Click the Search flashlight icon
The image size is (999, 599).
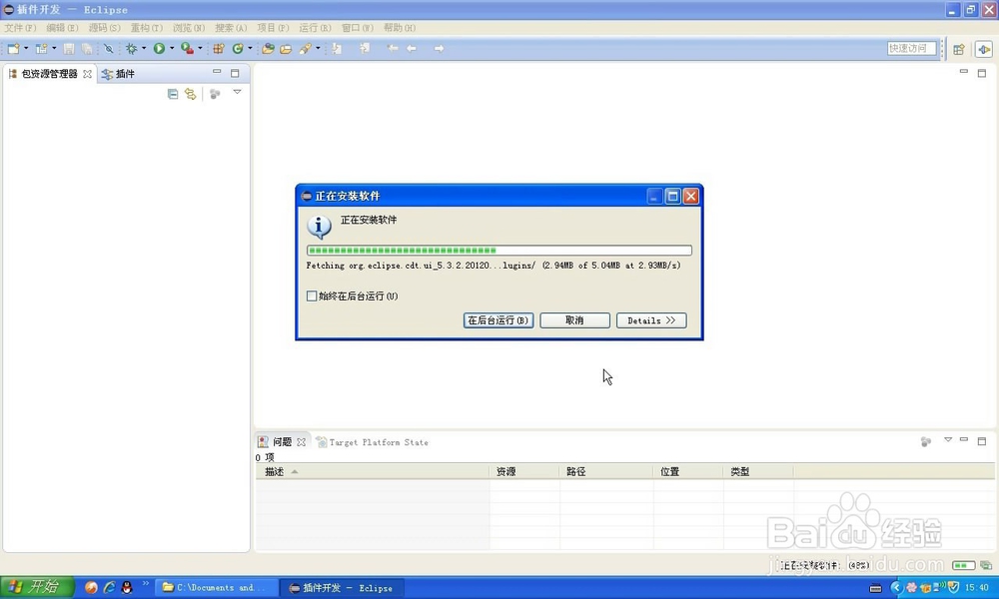click(x=305, y=48)
